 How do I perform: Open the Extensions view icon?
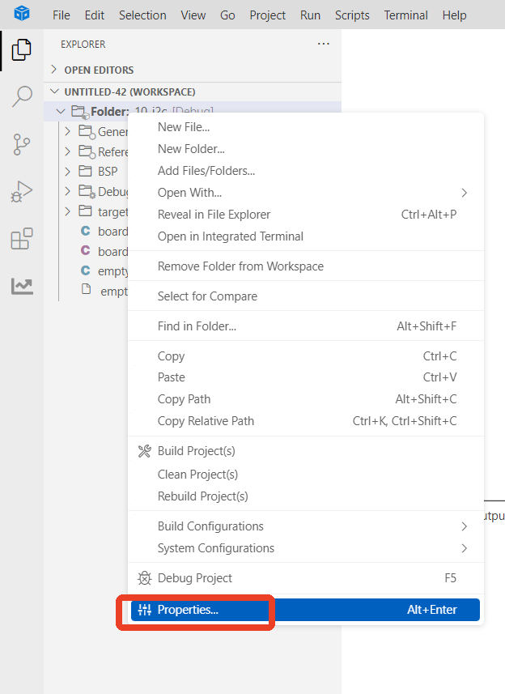22,239
